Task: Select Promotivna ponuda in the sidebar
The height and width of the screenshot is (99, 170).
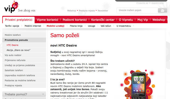Action: click(24, 40)
